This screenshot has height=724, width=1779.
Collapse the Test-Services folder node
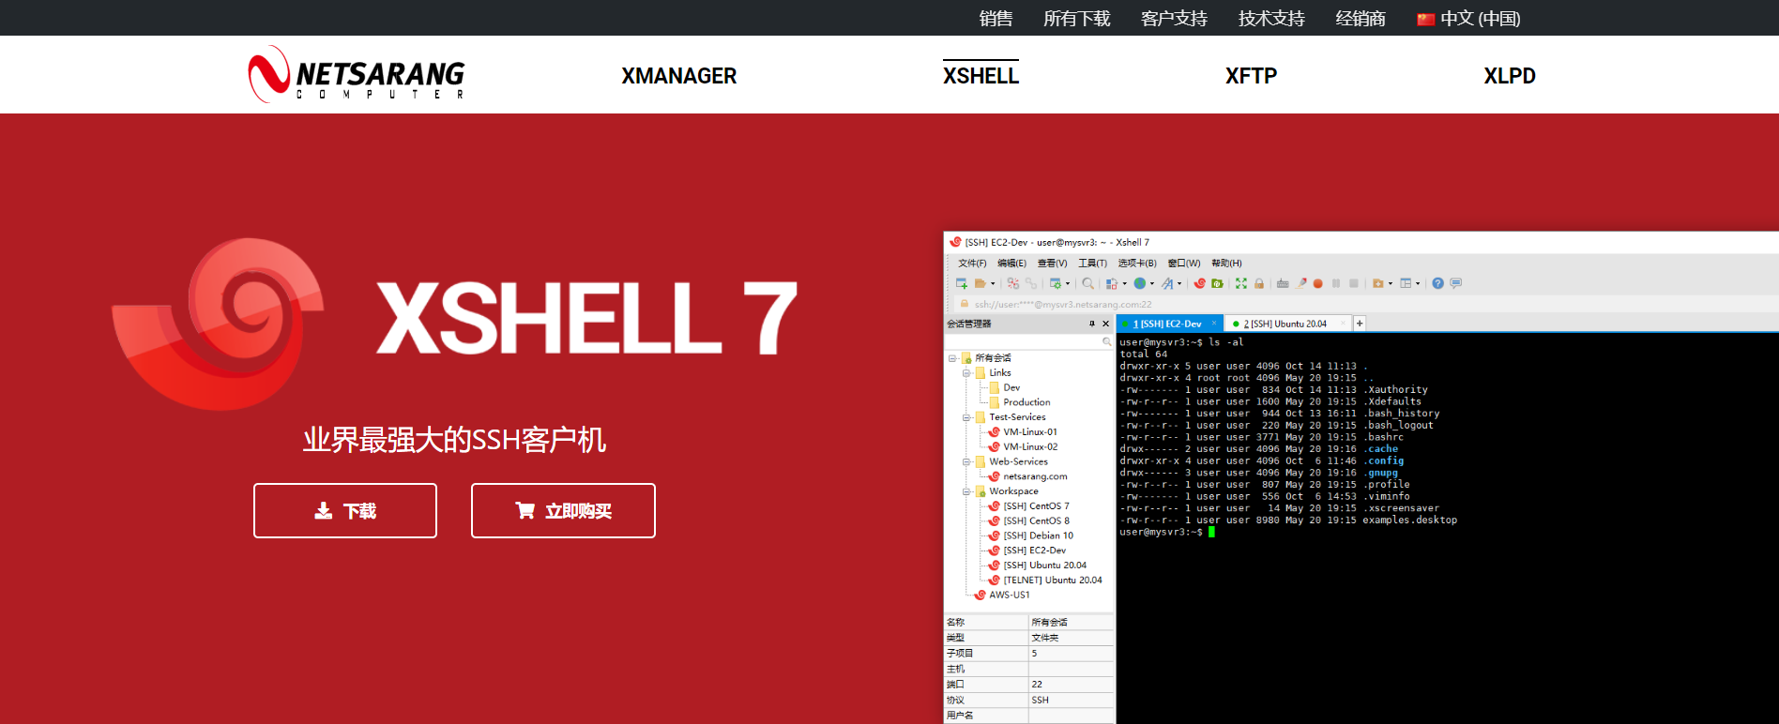click(x=966, y=417)
